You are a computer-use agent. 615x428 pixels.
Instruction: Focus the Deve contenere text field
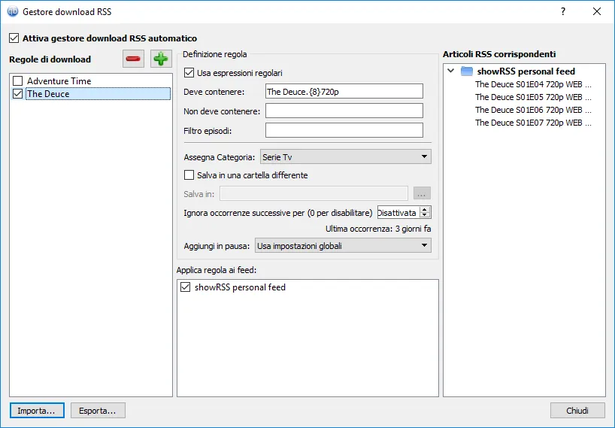pyautogui.click(x=344, y=92)
